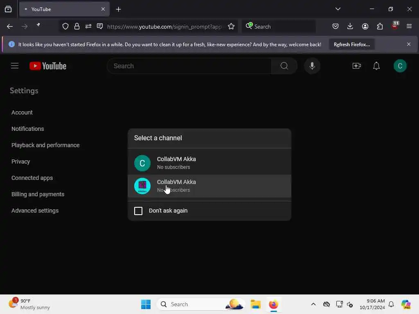Show hidden system tray icons
The height and width of the screenshot is (314, 419).
pos(313,304)
